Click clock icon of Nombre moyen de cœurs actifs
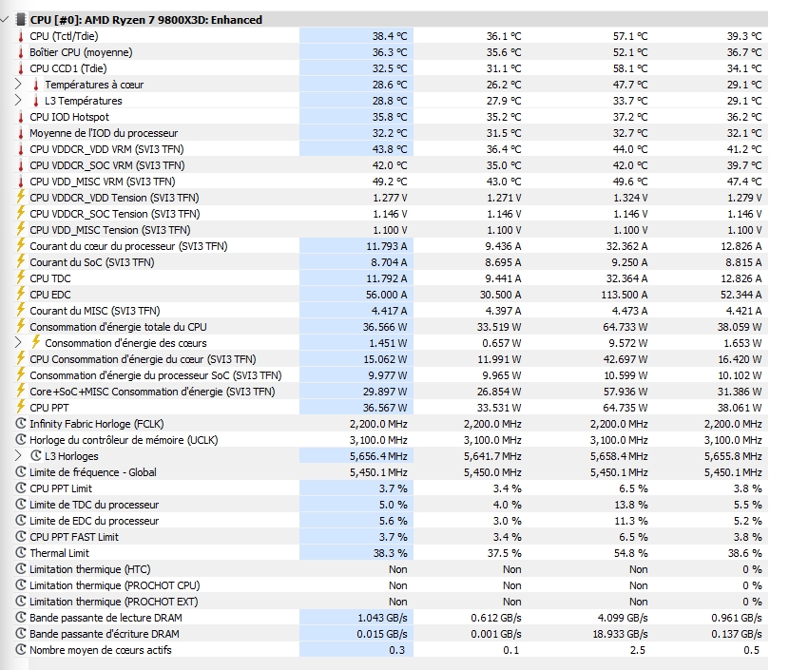 click(21, 649)
